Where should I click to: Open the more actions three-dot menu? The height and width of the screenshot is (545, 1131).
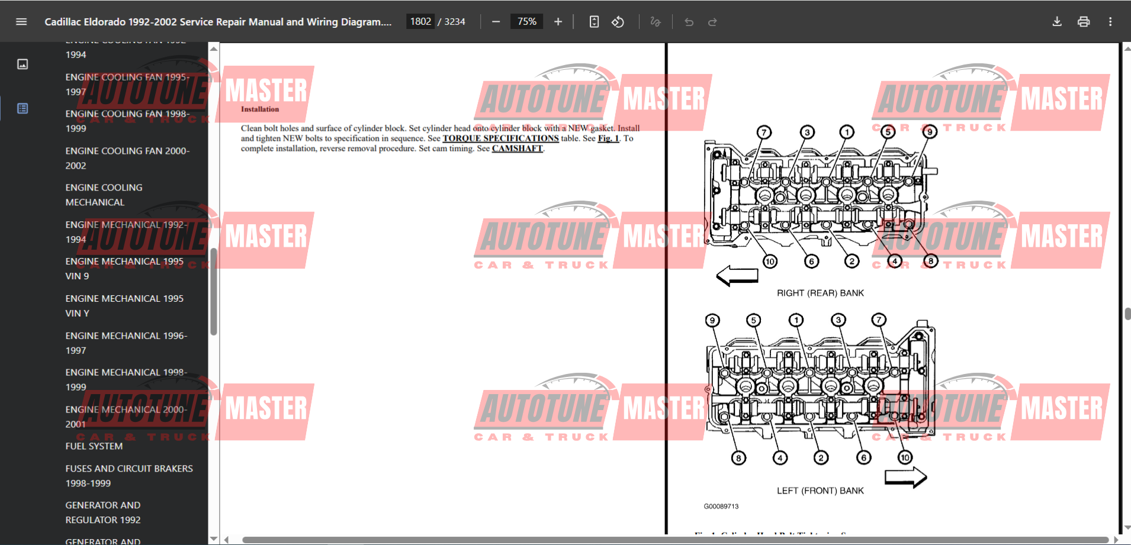(x=1110, y=22)
